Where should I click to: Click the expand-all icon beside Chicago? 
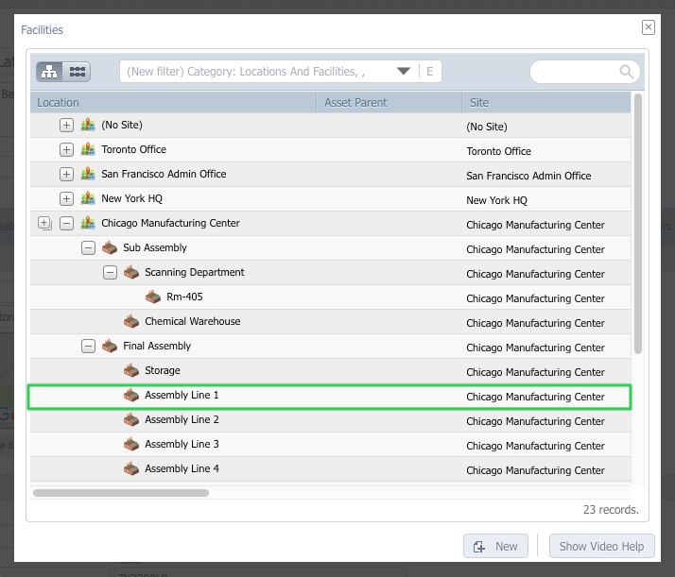coord(43,223)
